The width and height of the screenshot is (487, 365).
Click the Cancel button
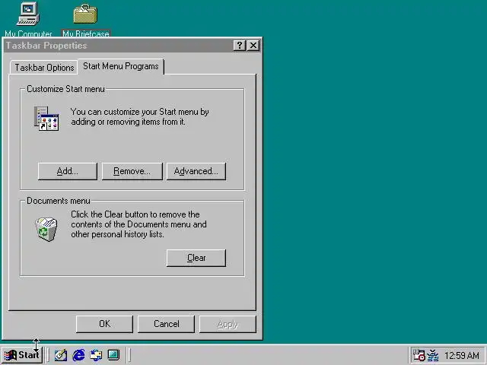(166, 324)
